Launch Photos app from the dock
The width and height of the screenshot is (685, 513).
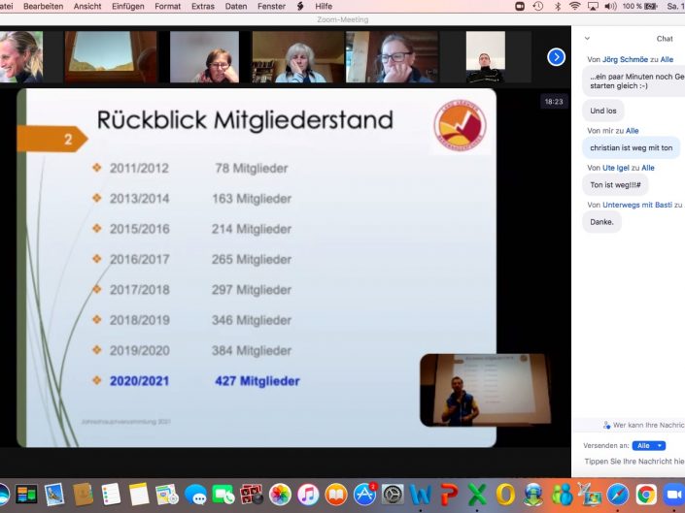(x=281, y=495)
